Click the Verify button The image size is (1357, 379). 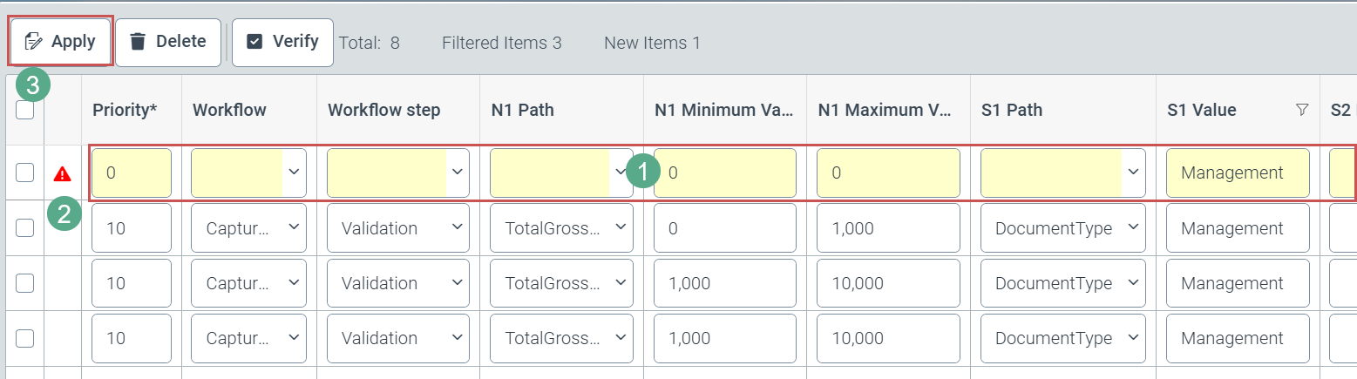coord(282,42)
